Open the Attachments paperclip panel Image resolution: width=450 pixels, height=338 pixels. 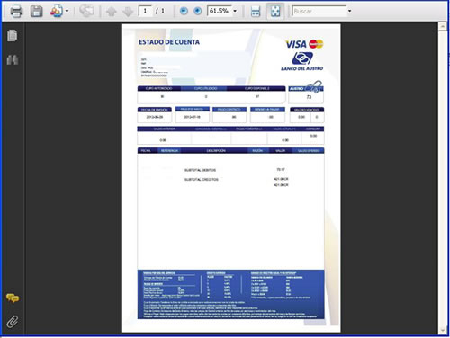click(x=13, y=322)
